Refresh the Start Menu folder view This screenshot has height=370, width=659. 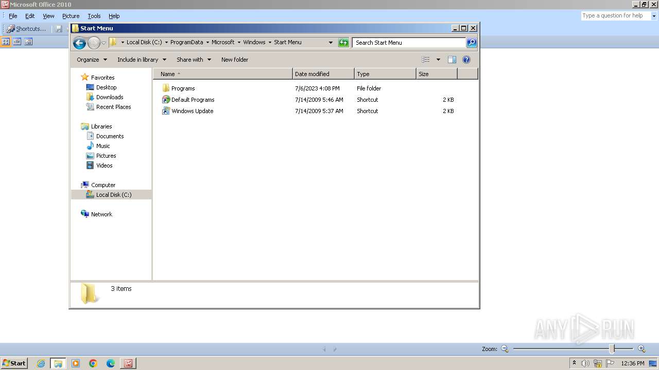click(343, 43)
